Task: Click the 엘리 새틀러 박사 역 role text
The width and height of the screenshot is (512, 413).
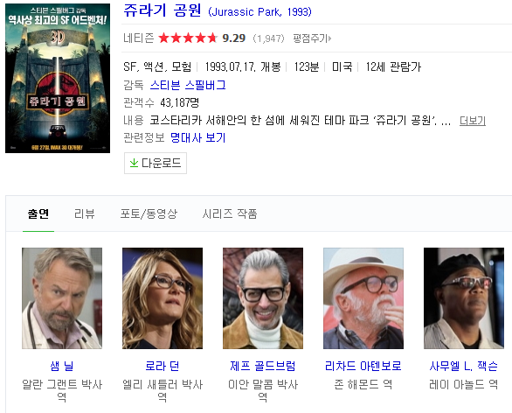Action: coord(163,390)
